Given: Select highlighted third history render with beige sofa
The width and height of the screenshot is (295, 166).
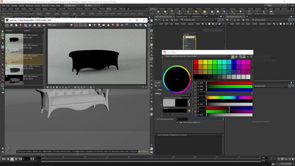Looking at the screenshot, I should point(14,59).
